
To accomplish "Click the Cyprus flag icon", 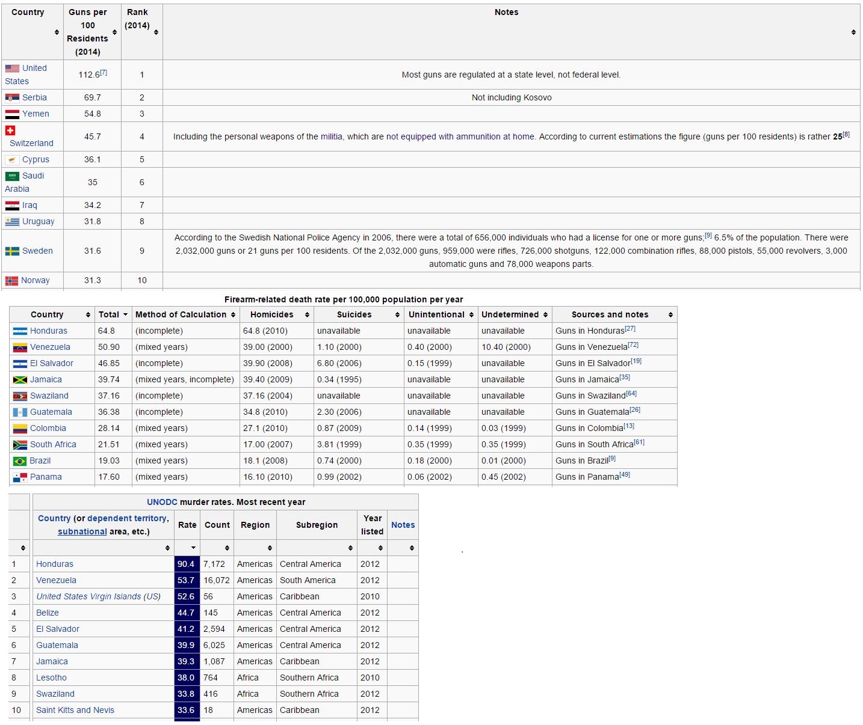I will (12, 159).
